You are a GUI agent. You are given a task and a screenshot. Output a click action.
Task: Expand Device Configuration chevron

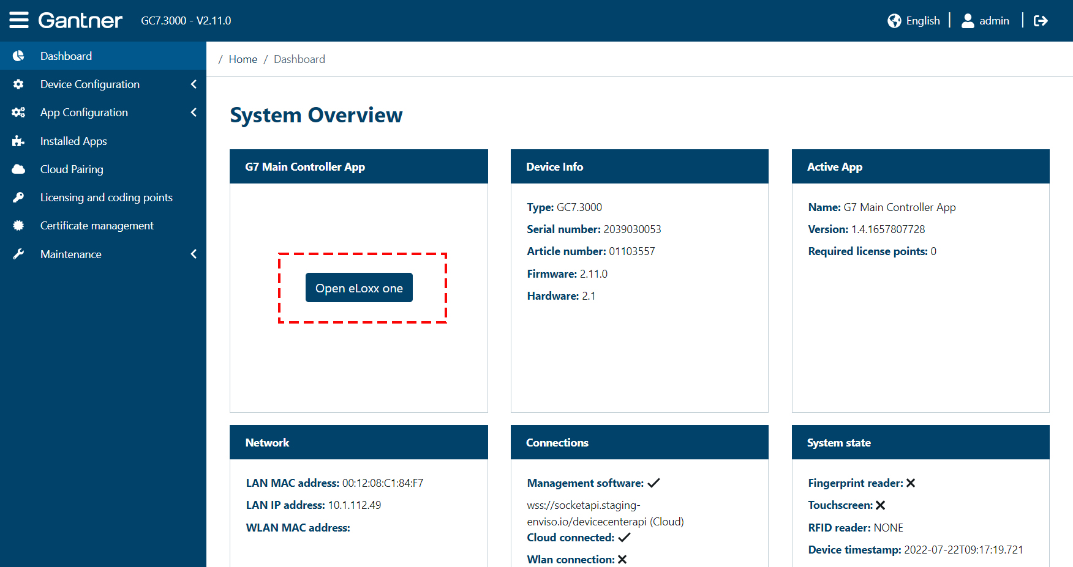point(194,84)
